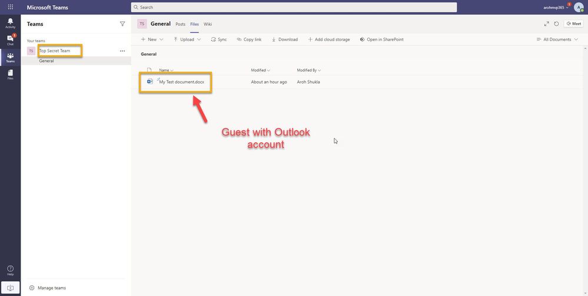Click Open in SharePoint

(382, 39)
